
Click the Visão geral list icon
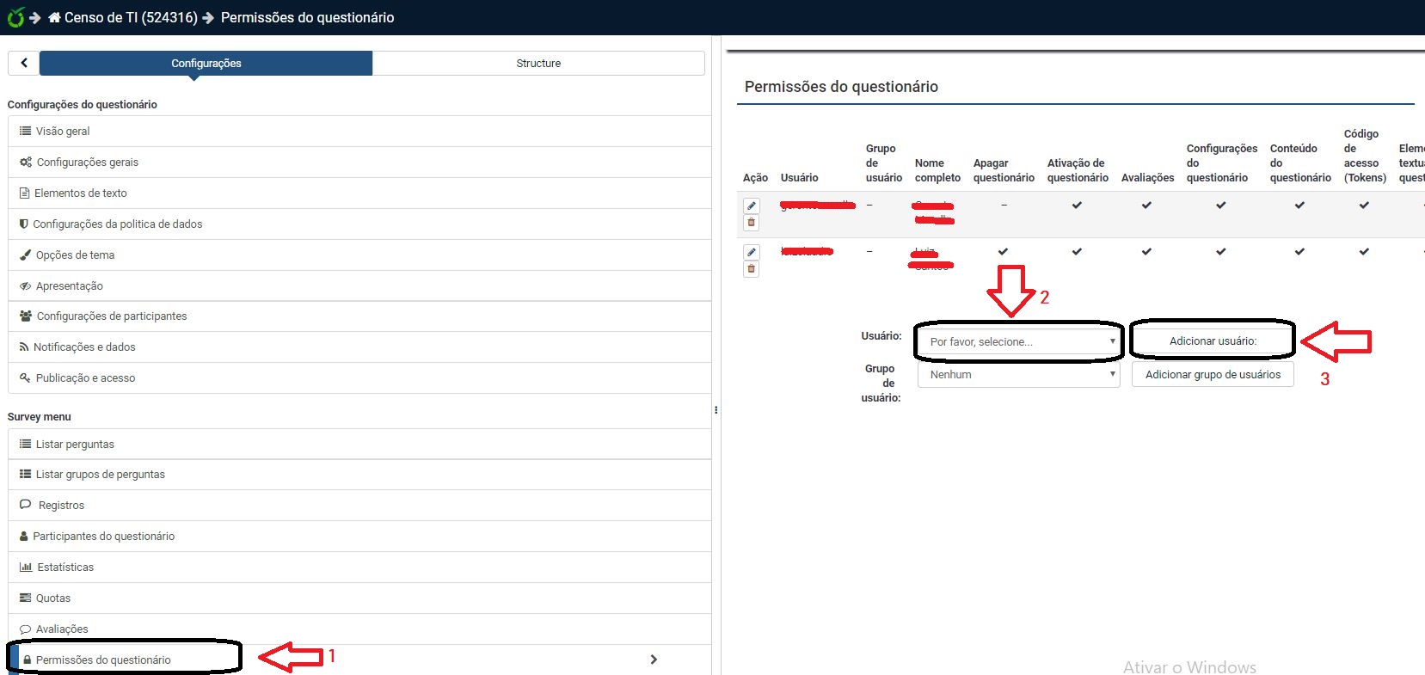pyautogui.click(x=26, y=131)
